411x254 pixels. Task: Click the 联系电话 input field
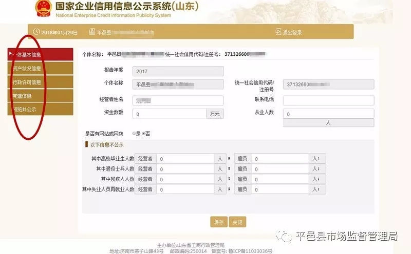328,100
